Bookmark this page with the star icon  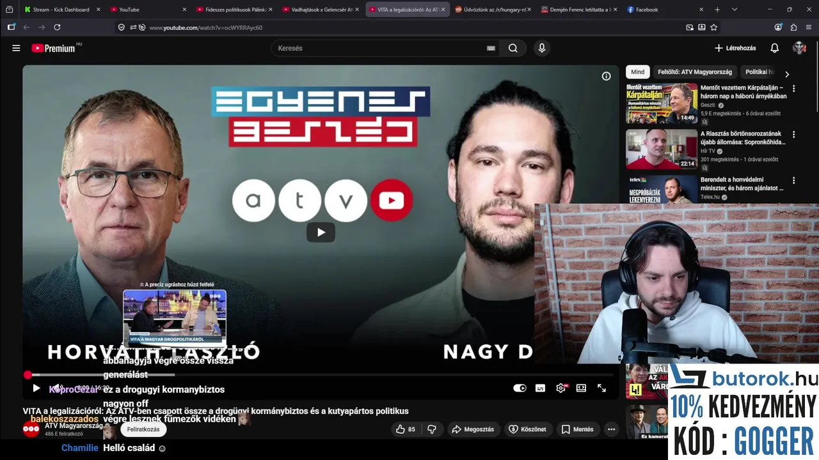[x=713, y=27]
